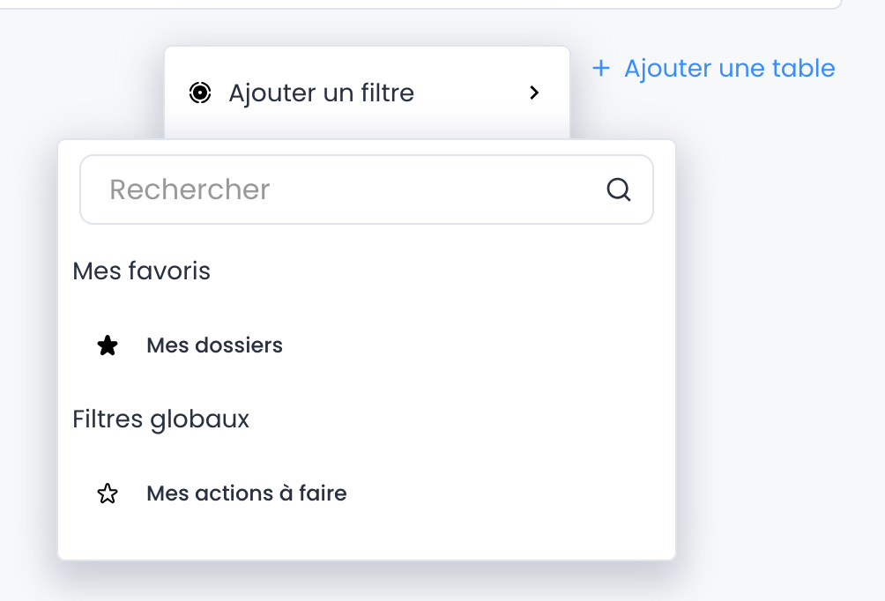Expand the Ajouter un filtre chevron arrow
885x601 pixels.
click(x=534, y=93)
